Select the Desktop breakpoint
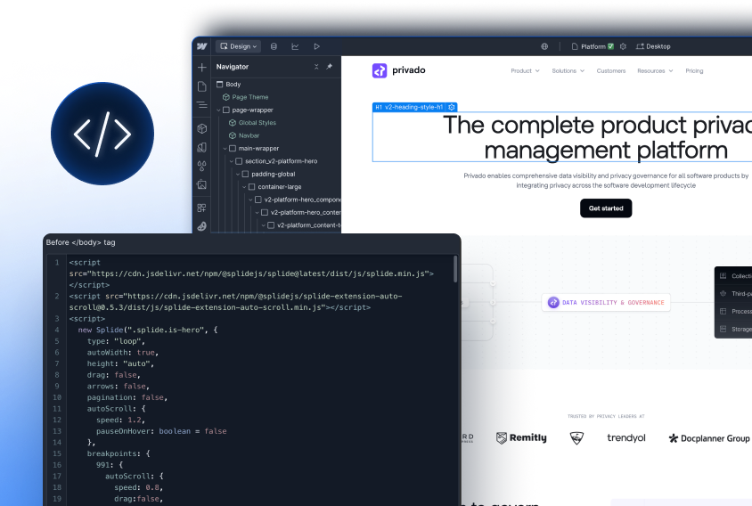 click(x=653, y=46)
